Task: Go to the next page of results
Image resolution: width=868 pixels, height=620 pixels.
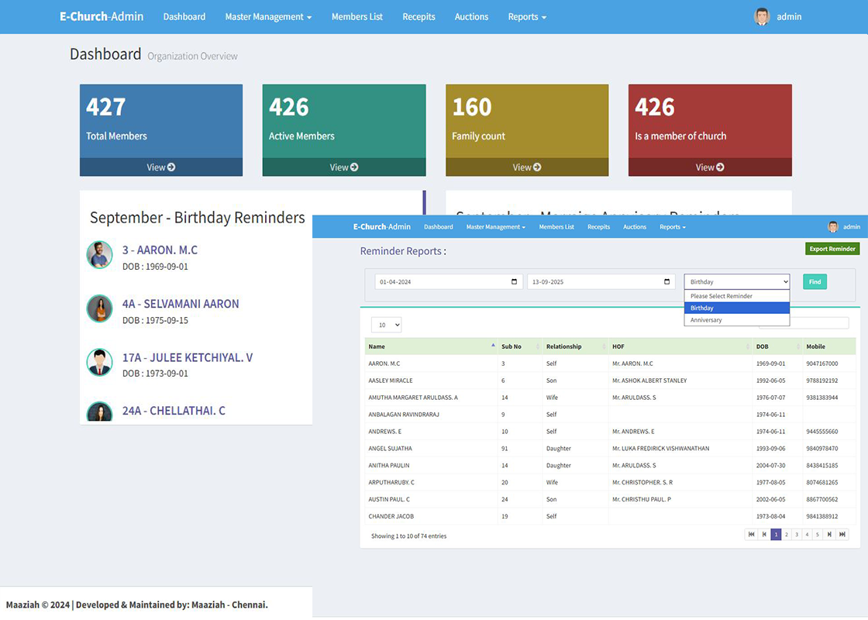Action: pos(829,534)
